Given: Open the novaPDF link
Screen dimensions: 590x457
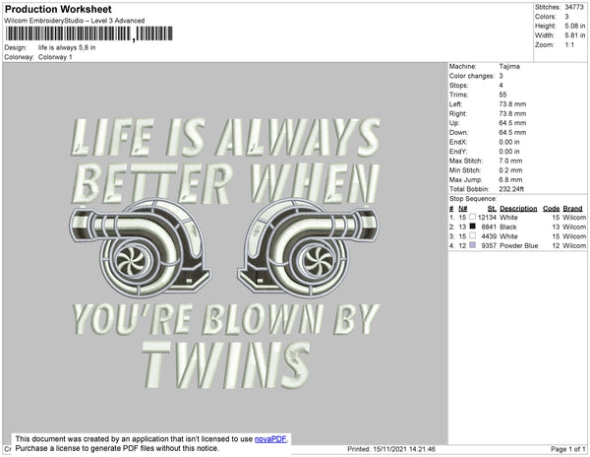Looking at the screenshot, I should pos(270,439).
